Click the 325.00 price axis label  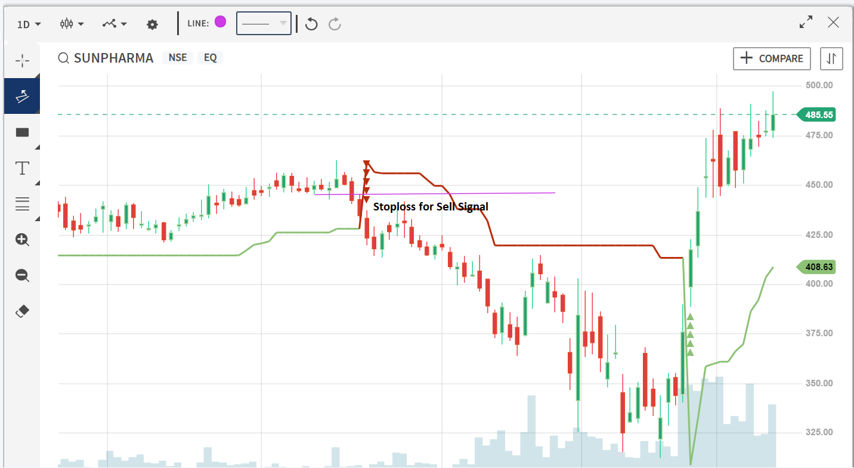(819, 432)
